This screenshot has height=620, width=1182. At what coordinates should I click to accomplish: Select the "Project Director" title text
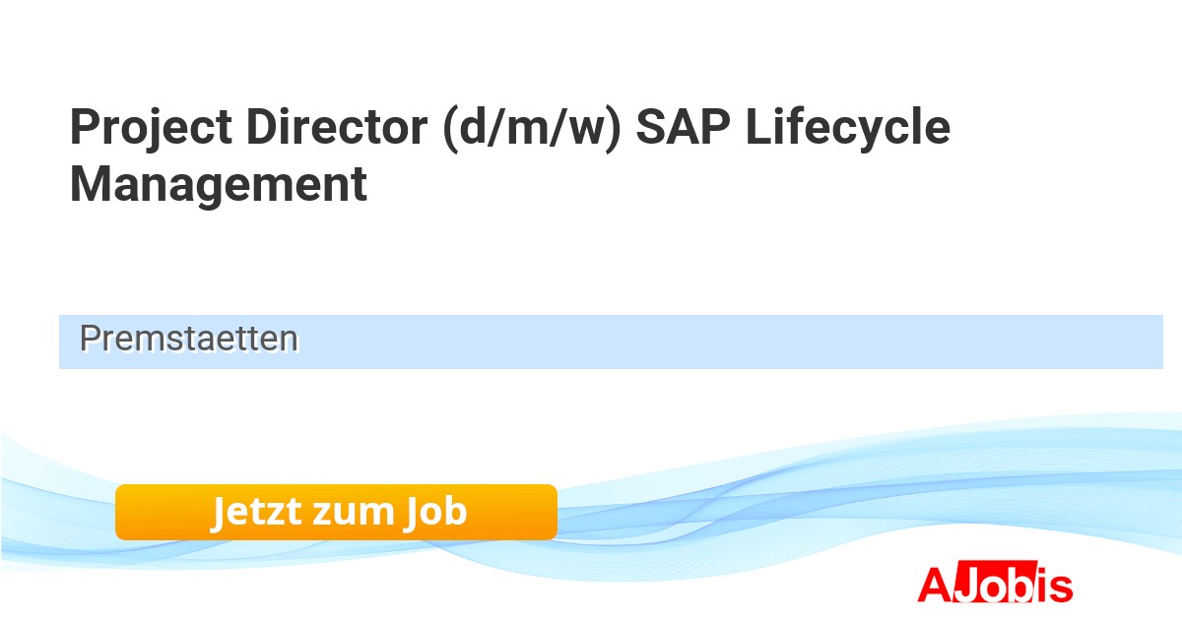pyautogui.click(x=246, y=128)
